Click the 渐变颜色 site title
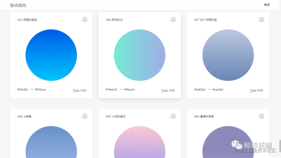Screen dimensions: 281x158 (18, 5)
